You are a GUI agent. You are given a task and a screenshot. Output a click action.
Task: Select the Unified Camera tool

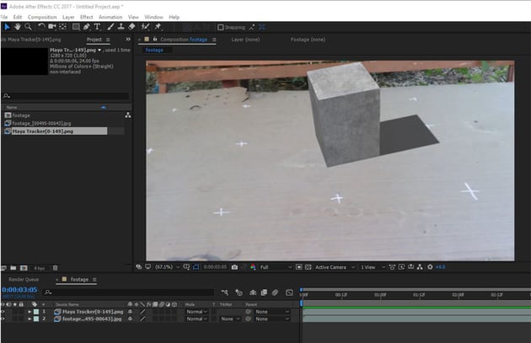pos(51,27)
